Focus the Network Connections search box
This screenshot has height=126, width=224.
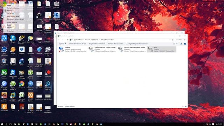(181, 40)
